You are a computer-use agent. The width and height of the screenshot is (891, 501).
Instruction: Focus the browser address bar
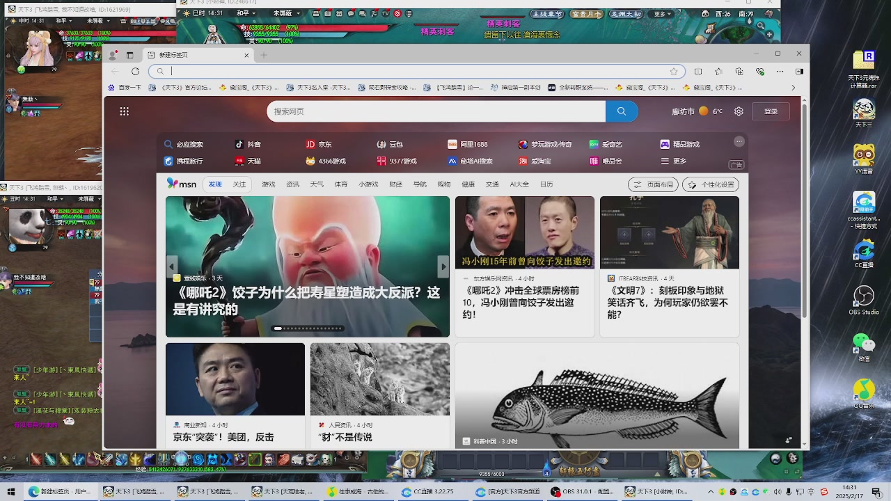416,71
